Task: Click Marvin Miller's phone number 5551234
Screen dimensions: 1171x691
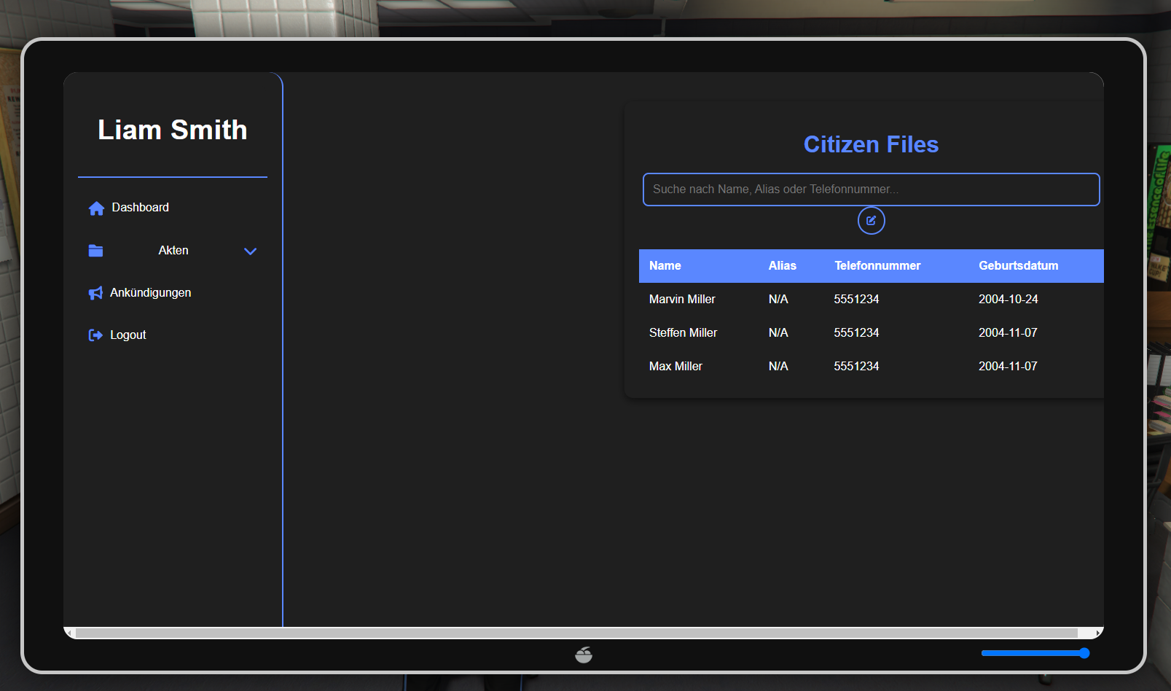Action: [856, 300]
